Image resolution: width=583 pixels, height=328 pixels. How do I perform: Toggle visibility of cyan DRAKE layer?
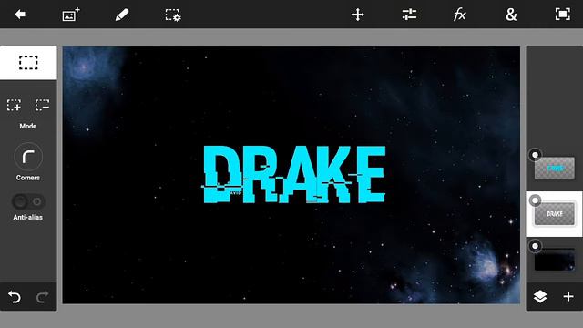[535, 155]
